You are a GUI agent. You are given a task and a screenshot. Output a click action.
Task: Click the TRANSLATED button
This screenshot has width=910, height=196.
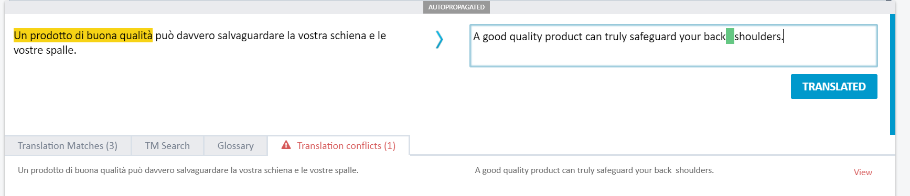point(834,87)
